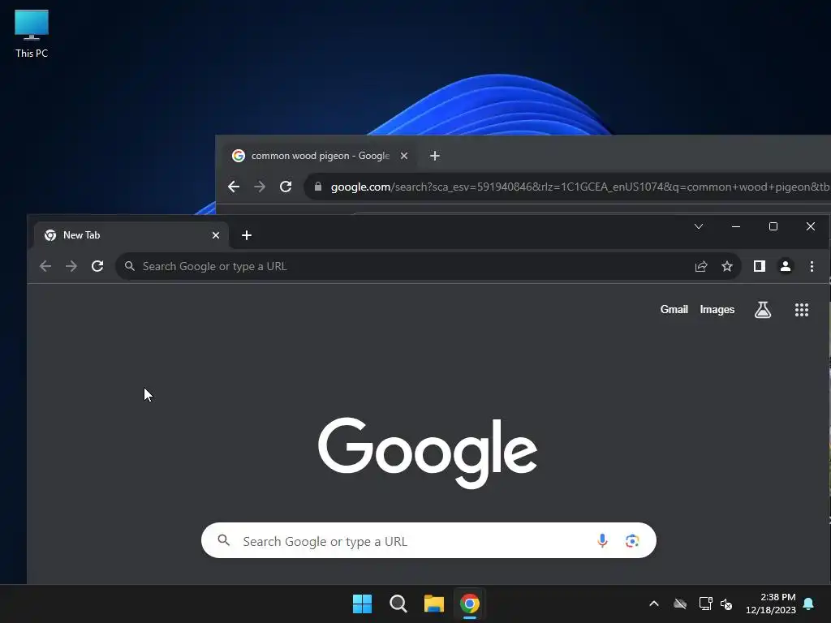Reload the New Tab page
The image size is (831, 623).
[x=97, y=266]
